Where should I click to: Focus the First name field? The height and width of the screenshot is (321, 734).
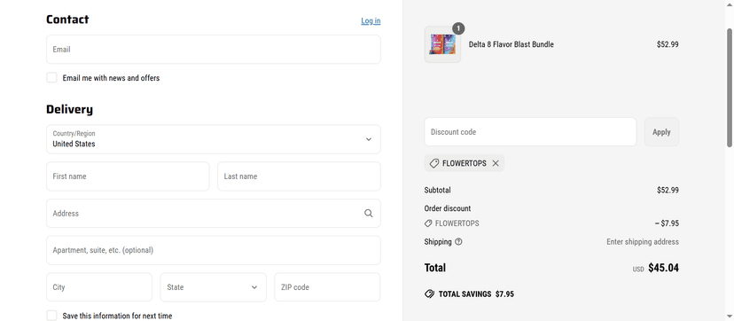point(128,176)
